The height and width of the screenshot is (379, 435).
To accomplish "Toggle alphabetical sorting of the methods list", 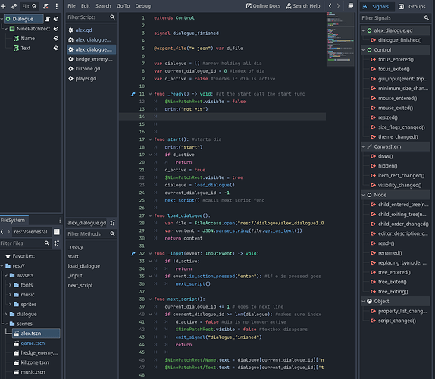I will coord(112,223).
